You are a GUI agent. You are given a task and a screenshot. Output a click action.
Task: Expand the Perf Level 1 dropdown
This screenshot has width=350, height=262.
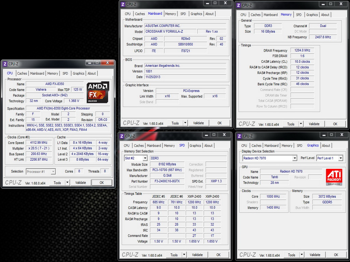(x=341, y=158)
